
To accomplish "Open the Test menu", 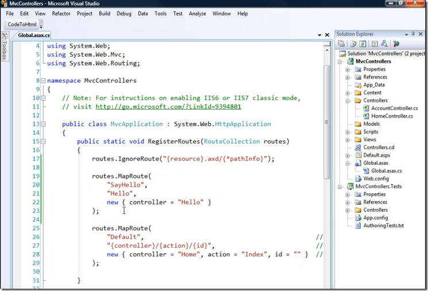I will tap(178, 13).
